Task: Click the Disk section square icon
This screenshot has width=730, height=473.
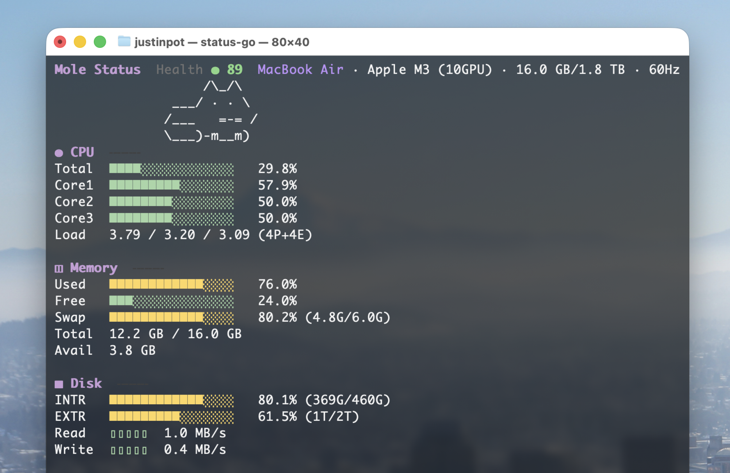Action: [x=59, y=384]
